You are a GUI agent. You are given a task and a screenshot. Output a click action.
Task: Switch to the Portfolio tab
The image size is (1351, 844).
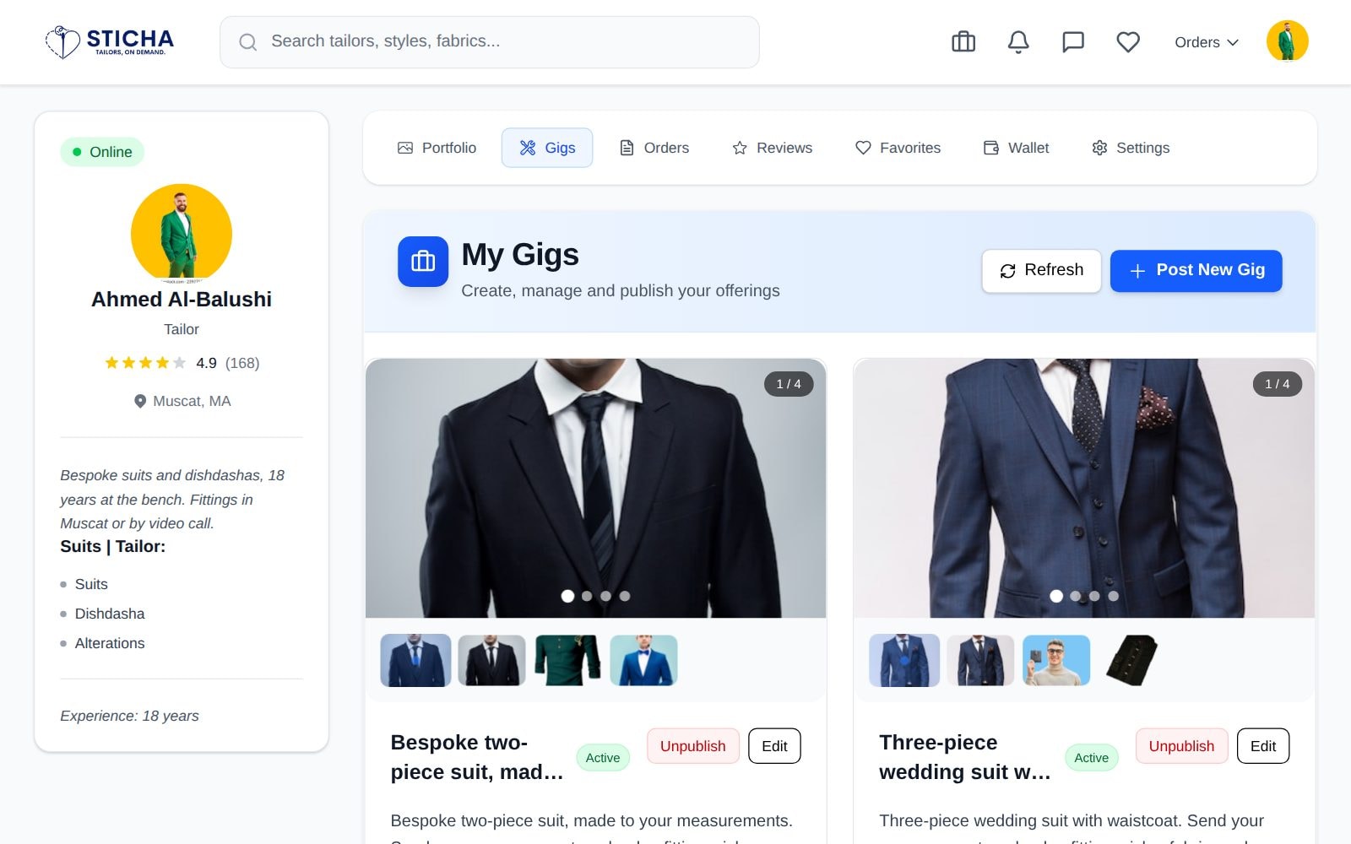pyautogui.click(x=437, y=148)
